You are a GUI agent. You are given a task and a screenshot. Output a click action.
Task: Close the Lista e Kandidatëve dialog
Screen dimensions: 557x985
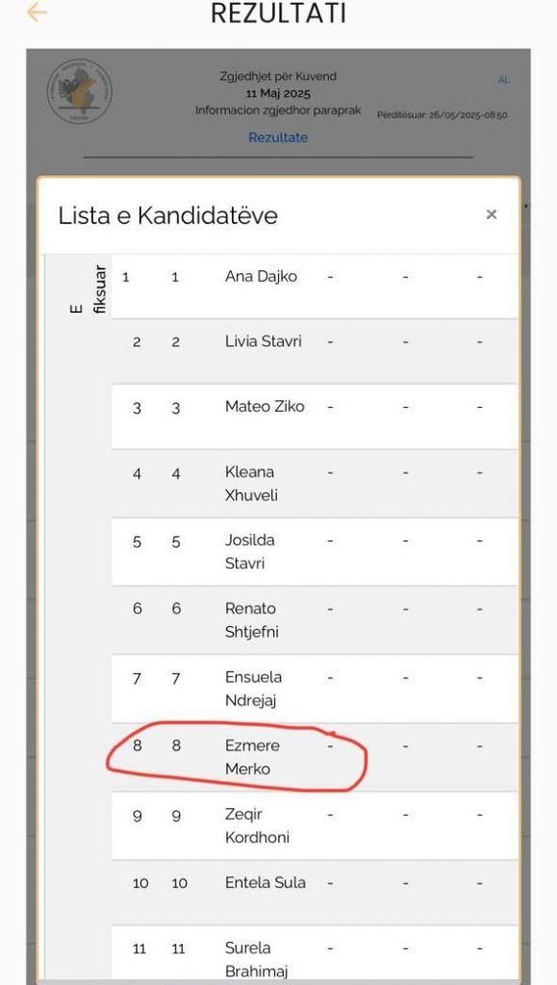tap(491, 215)
